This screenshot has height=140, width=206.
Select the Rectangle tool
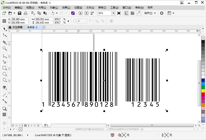(x=4, y=68)
